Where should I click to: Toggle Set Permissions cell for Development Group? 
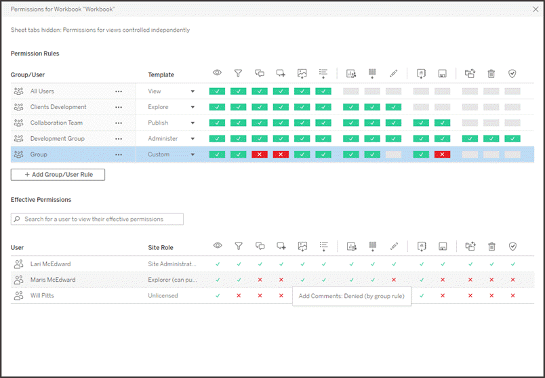(512, 139)
